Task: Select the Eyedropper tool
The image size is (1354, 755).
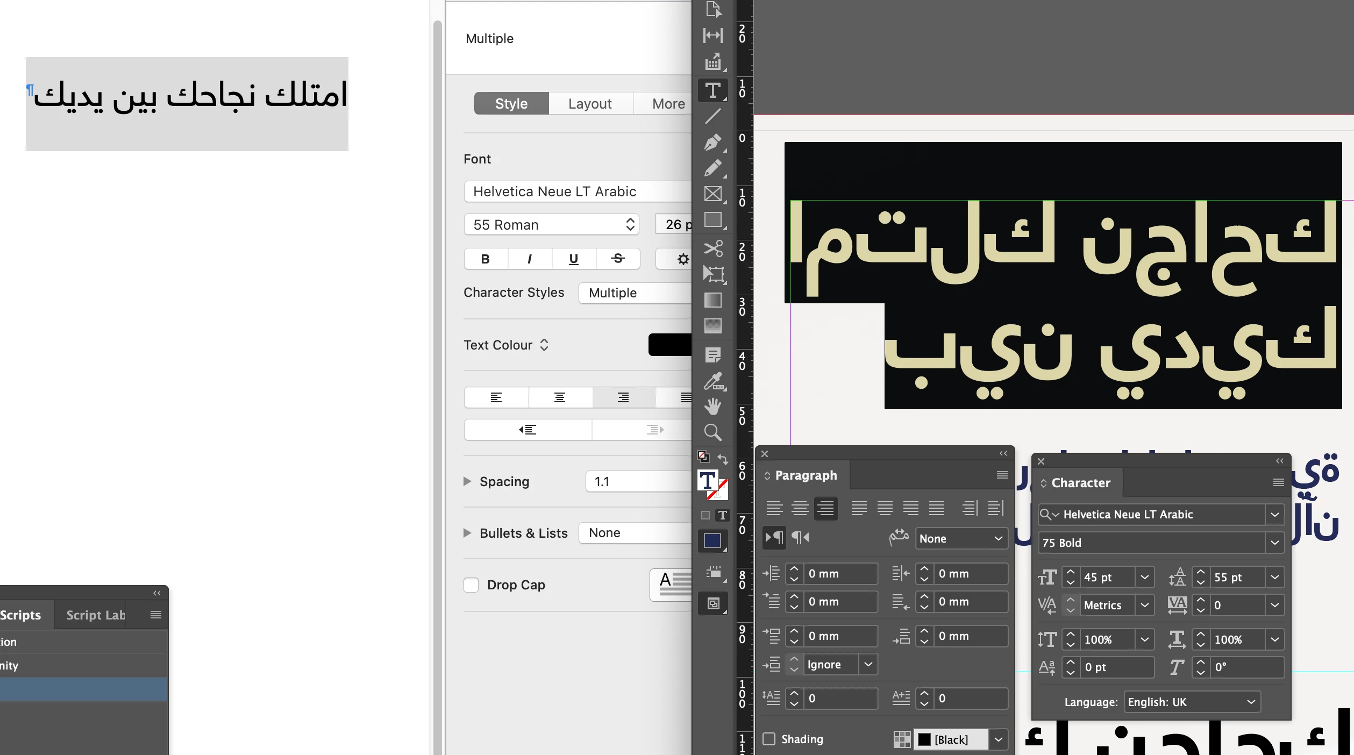Action: click(712, 381)
